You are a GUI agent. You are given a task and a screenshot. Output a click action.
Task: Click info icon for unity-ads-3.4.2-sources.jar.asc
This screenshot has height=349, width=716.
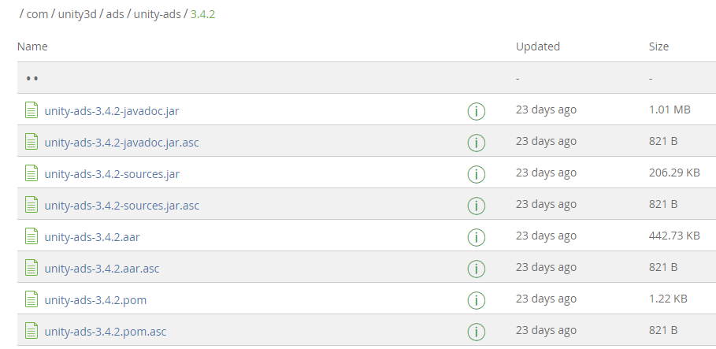click(476, 206)
